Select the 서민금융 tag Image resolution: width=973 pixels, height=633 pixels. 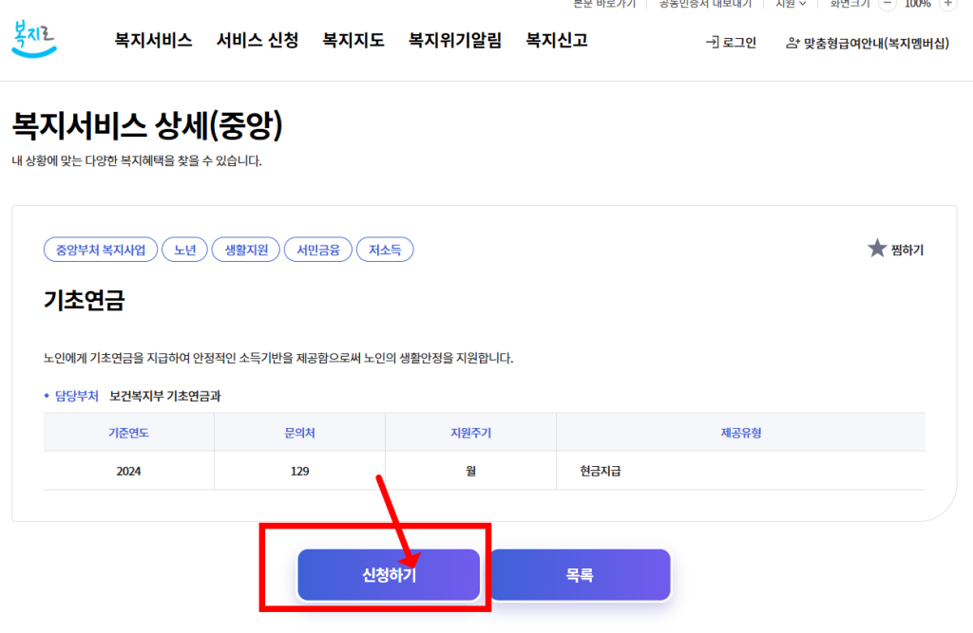pos(317,251)
